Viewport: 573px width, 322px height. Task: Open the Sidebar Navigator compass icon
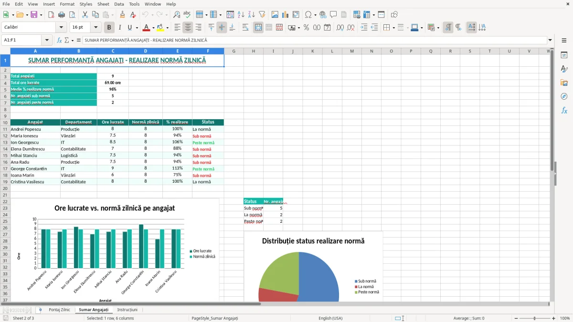(x=564, y=96)
